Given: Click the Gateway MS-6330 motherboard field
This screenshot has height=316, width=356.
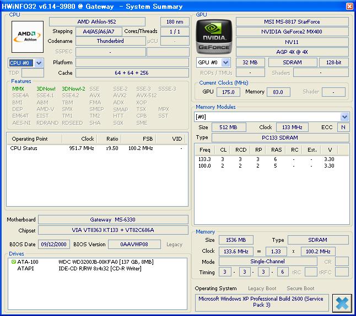Looking at the screenshot, I should [x=113, y=220].
